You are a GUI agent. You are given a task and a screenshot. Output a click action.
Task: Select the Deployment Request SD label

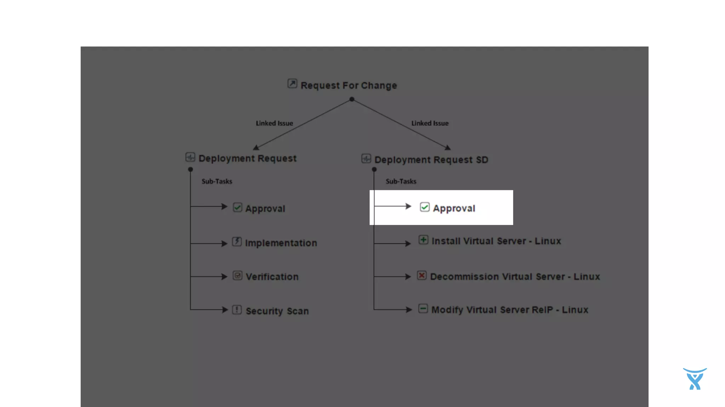tap(431, 160)
